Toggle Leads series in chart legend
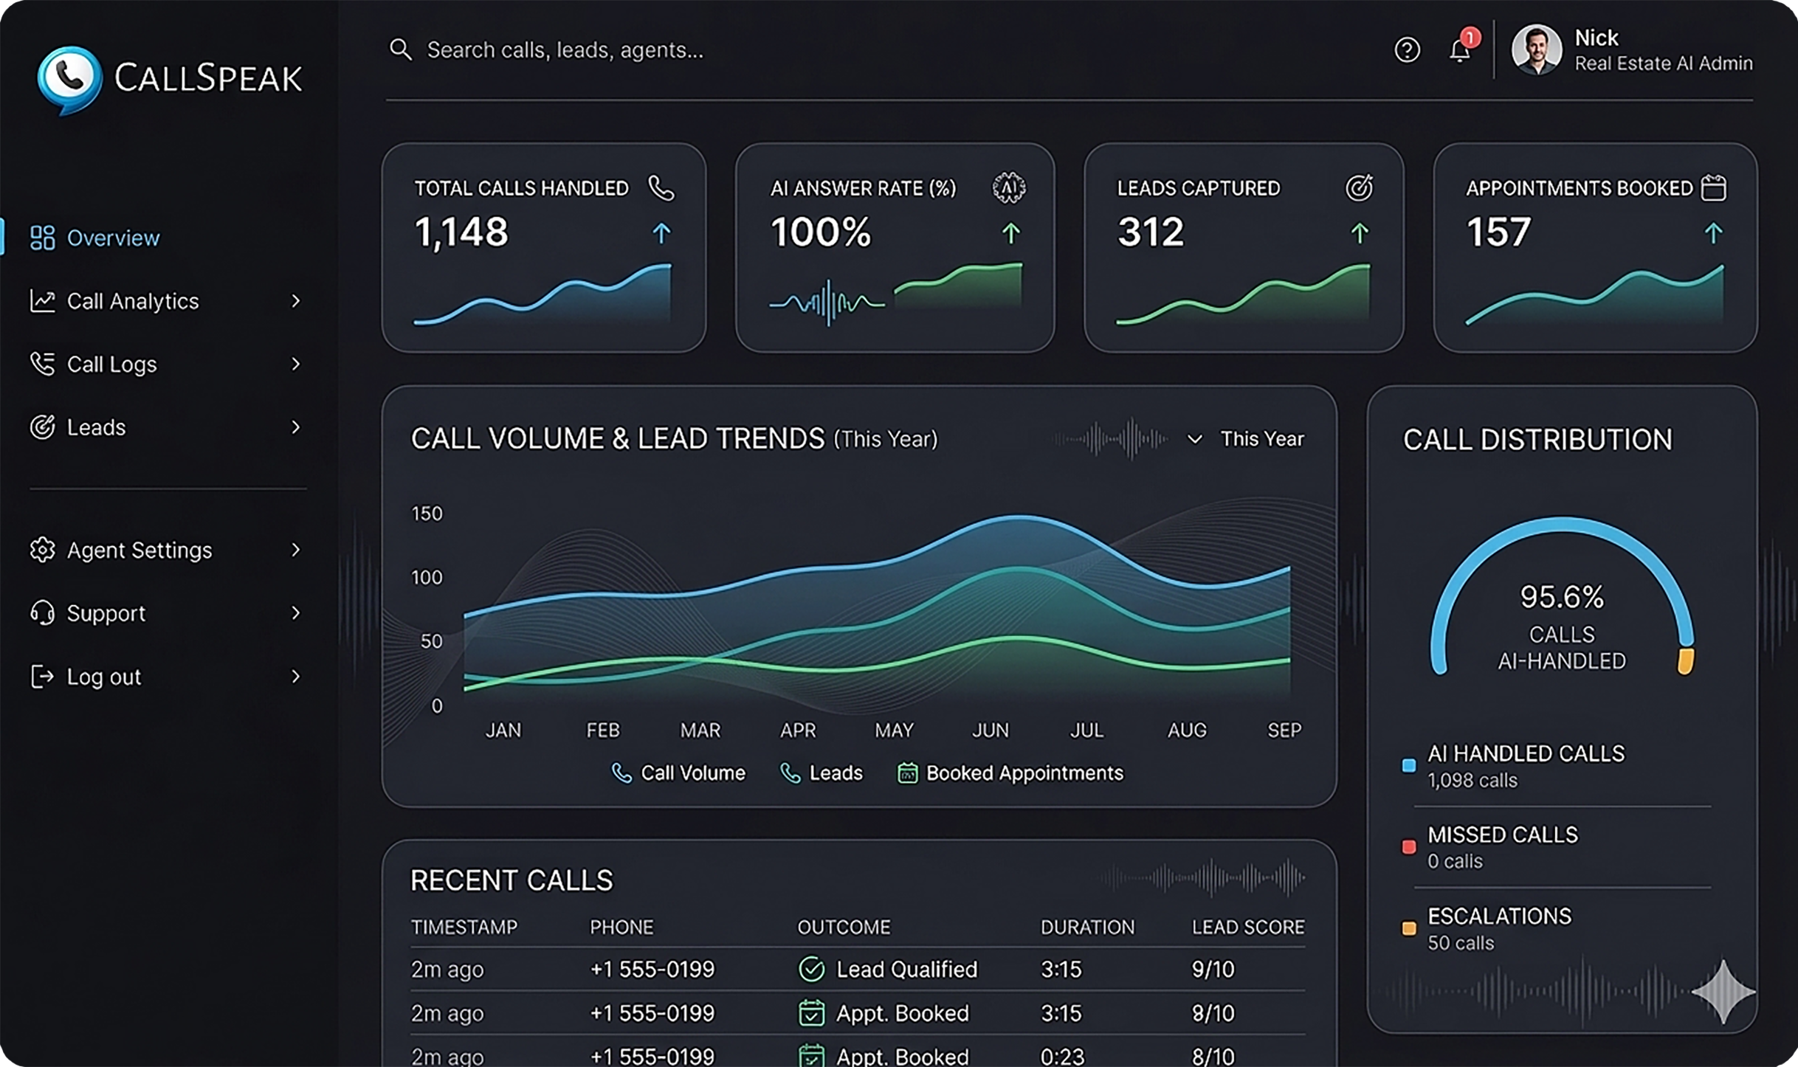This screenshot has width=1798, height=1067. [821, 773]
